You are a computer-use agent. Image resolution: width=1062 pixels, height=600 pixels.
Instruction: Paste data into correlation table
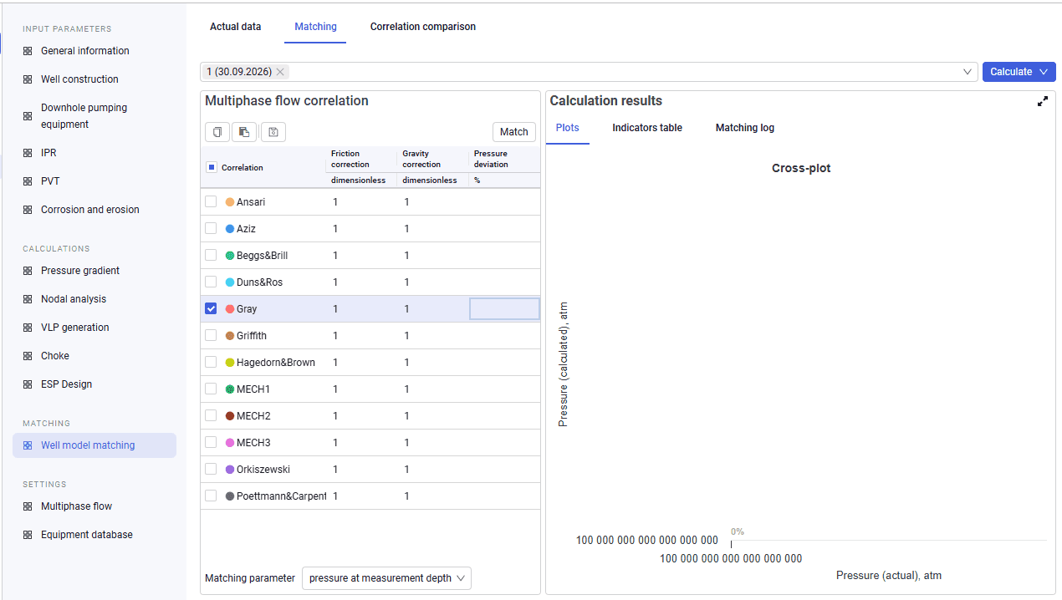(x=244, y=132)
